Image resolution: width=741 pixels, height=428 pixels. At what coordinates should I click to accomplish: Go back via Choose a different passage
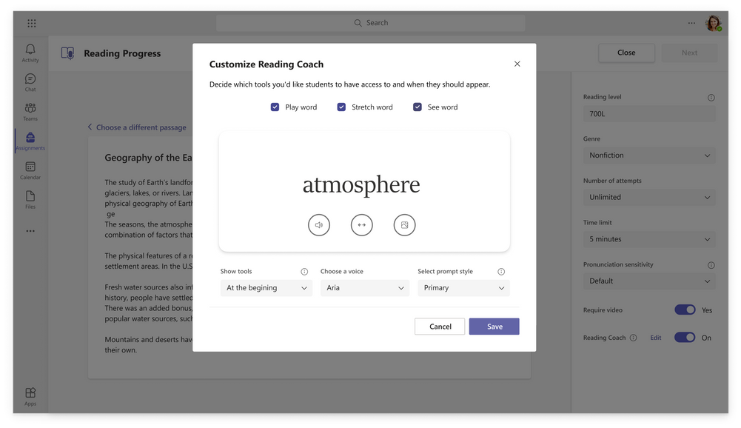[137, 127]
